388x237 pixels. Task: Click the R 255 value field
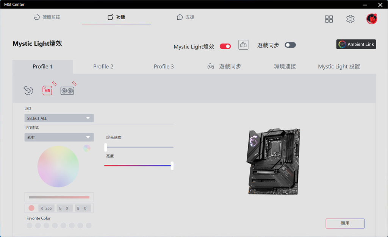(46, 208)
